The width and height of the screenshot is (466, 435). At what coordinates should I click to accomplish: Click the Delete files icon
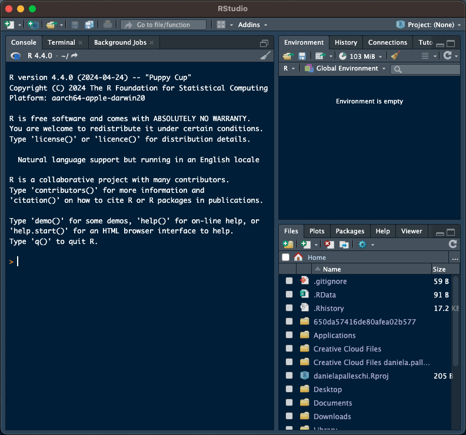(329, 244)
